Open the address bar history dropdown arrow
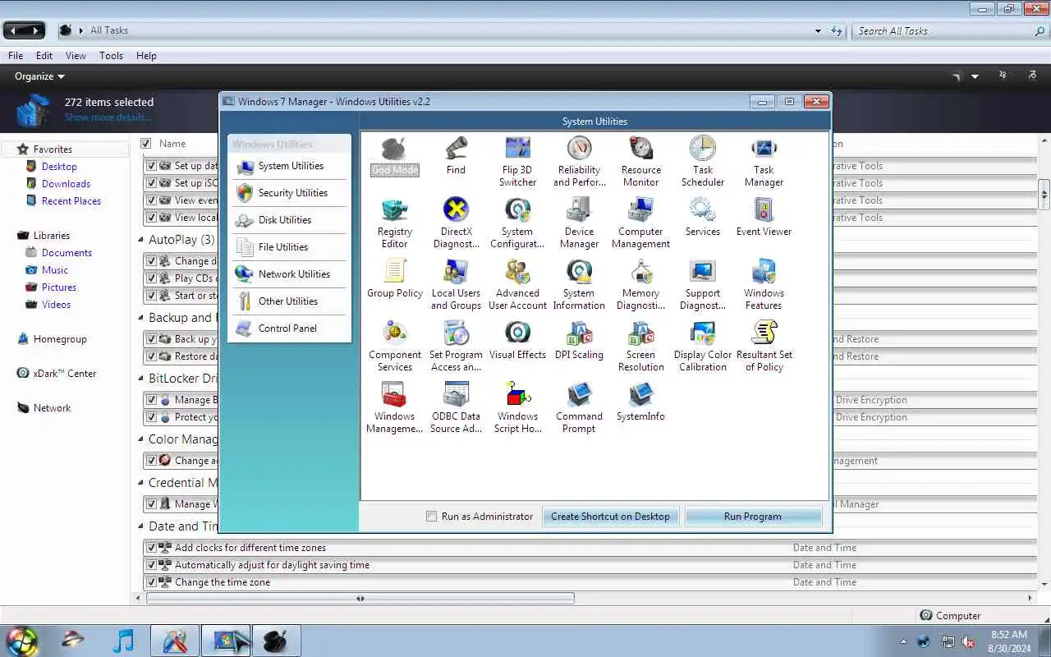 click(818, 31)
